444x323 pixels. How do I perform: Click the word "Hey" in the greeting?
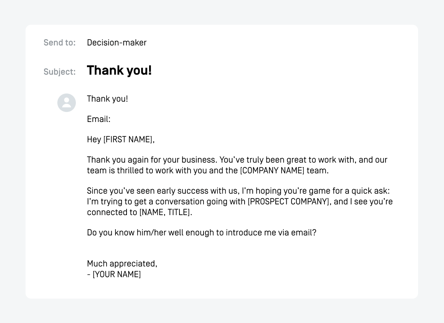pyautogui.click(x=94, y=139)
